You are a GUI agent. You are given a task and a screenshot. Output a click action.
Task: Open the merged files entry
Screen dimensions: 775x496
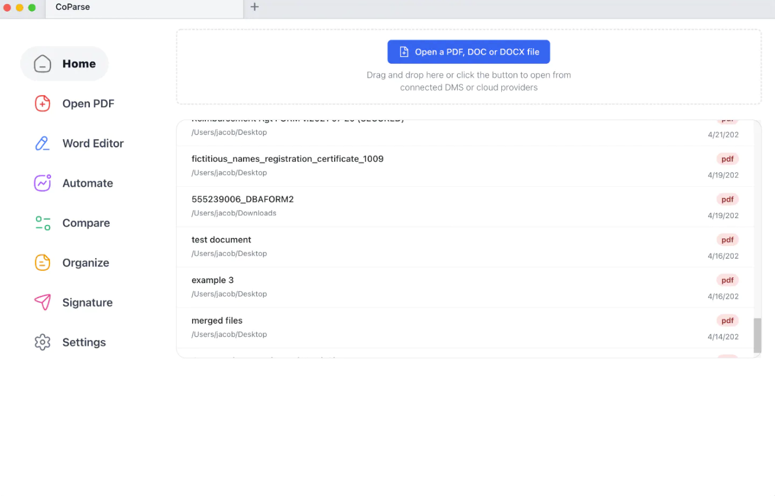(465, 328)
